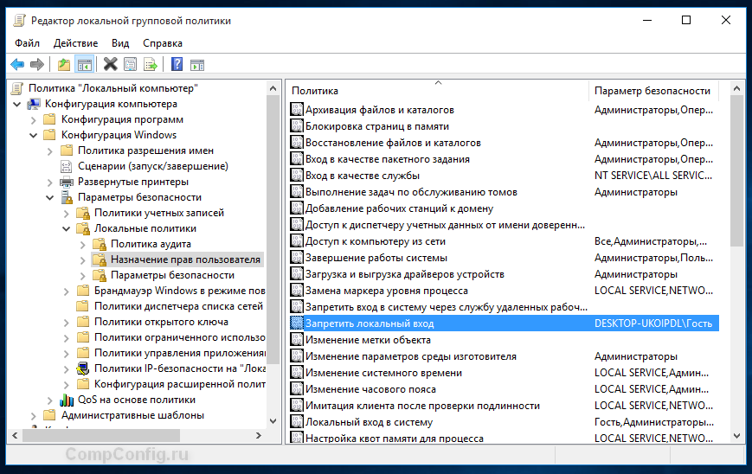Image resolution: width=752 pixels, height=474 pixels.
Task: Click tree pane scroll right arrow
Action: point(259,435)
